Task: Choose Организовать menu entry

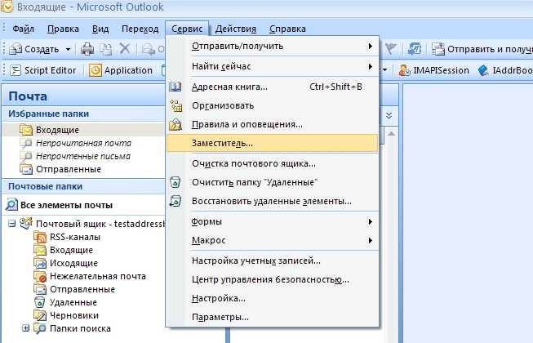Action: [x=273, y=105]
